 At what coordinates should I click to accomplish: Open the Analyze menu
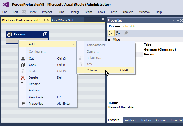tap(128, 12)
